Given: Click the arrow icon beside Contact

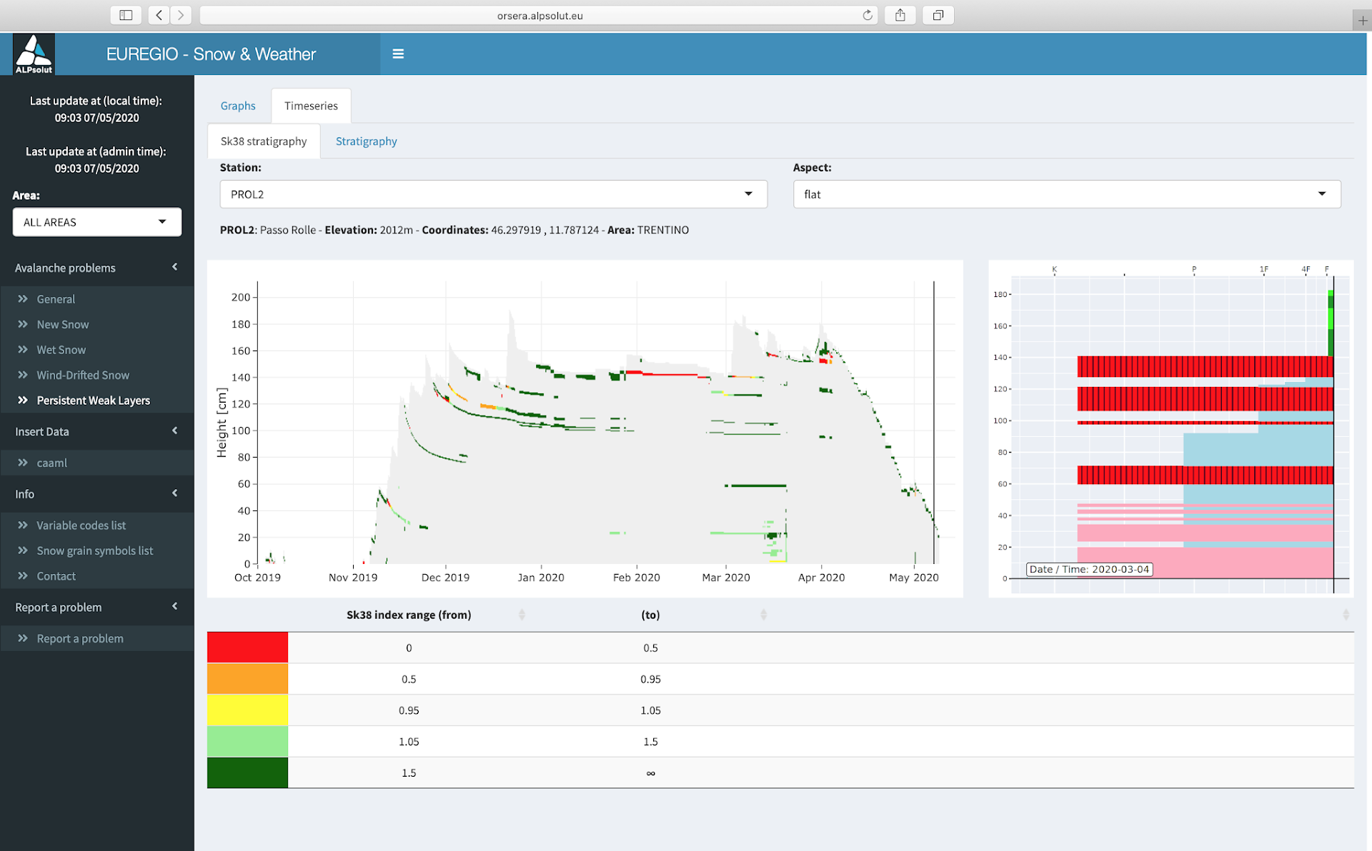Looking at the screenshot, I should click(23, 575).
